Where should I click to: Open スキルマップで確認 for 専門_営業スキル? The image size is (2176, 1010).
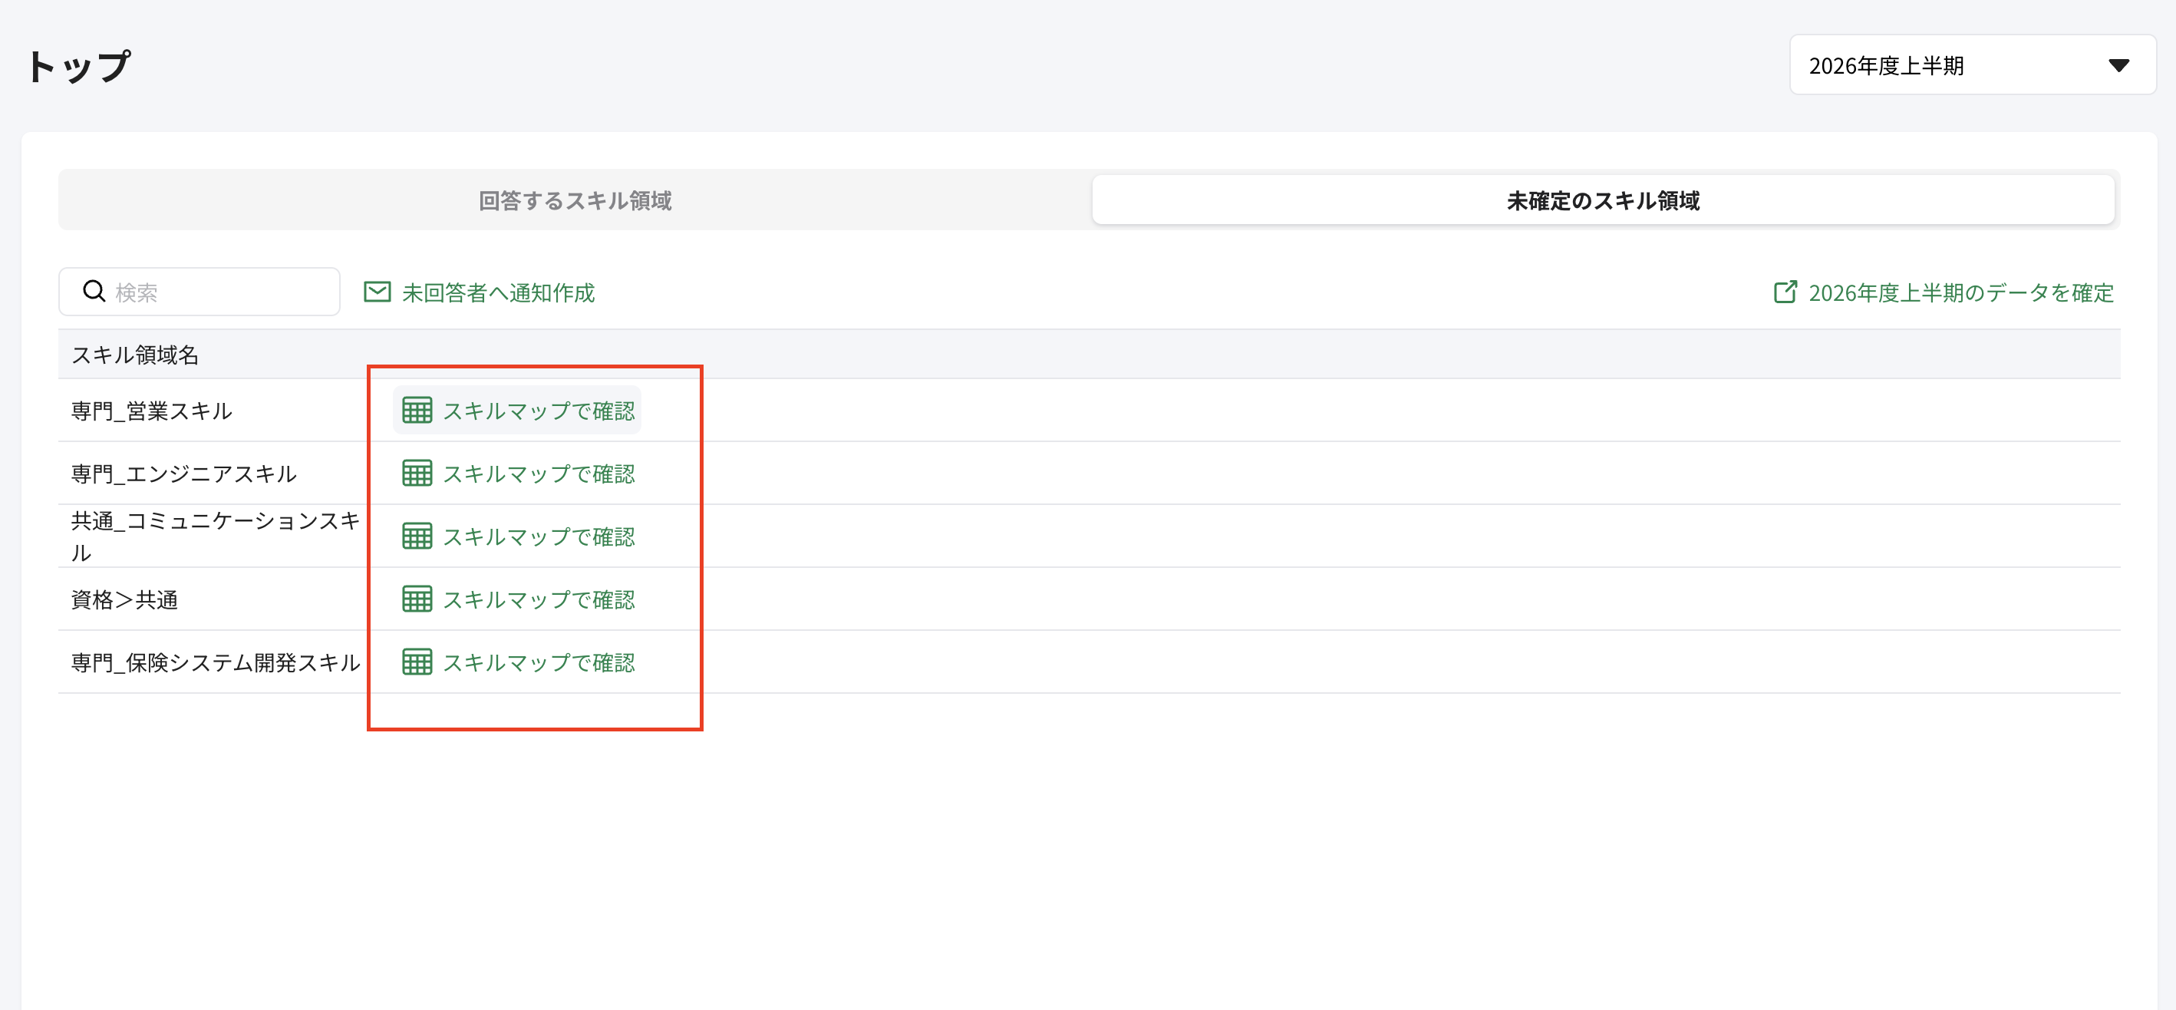[517, 410]
